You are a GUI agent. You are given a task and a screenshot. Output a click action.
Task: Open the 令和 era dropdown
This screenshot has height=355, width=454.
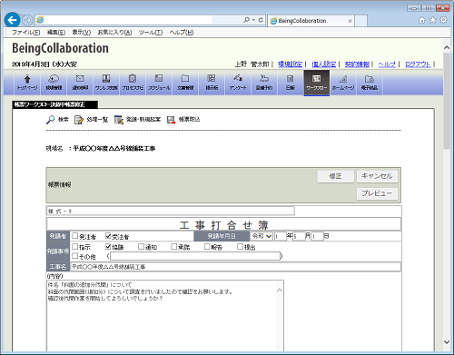click(262, 236)
